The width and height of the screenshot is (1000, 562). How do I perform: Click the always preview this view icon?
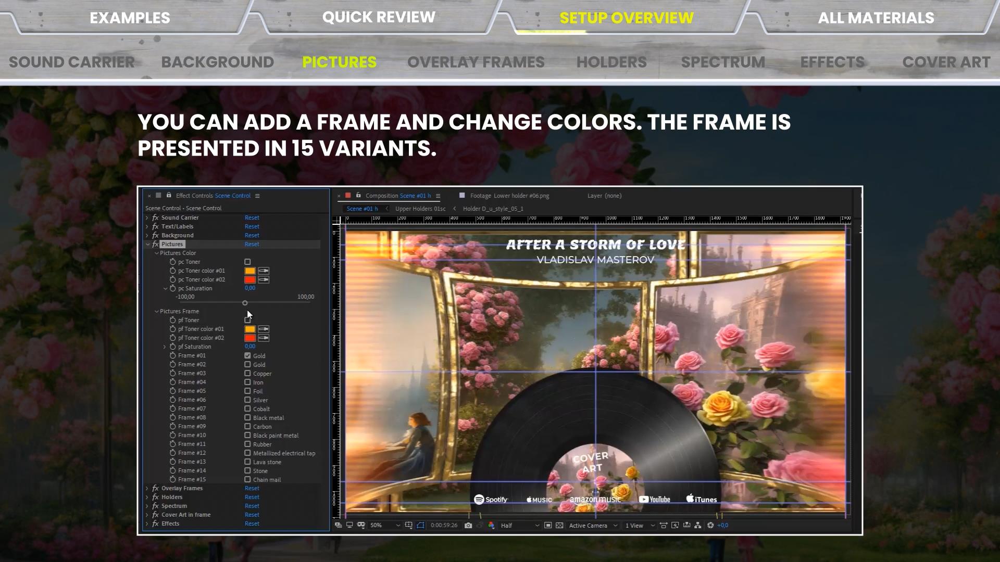pyautogui.click(x=338, y=526)
